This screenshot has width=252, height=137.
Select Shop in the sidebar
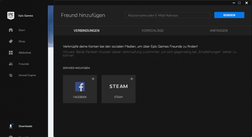(22, 41)
